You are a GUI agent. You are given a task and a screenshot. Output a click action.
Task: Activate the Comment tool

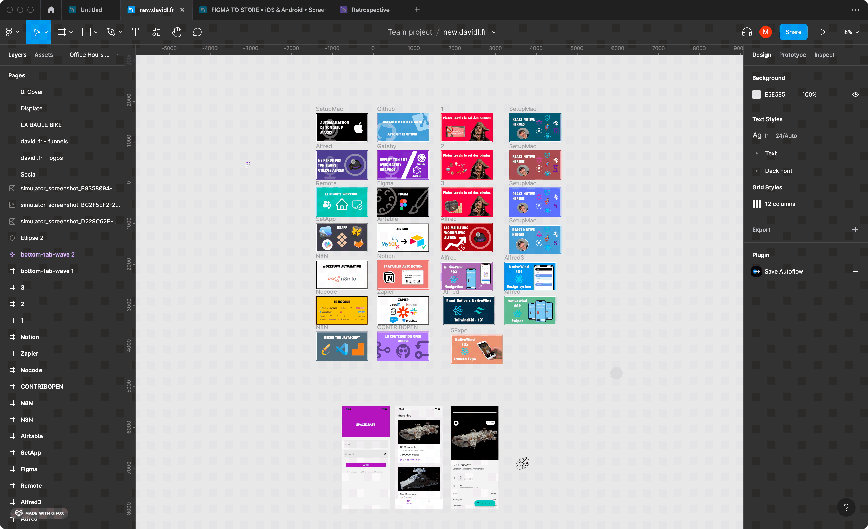pyautogui.click(x=197, y=32)
